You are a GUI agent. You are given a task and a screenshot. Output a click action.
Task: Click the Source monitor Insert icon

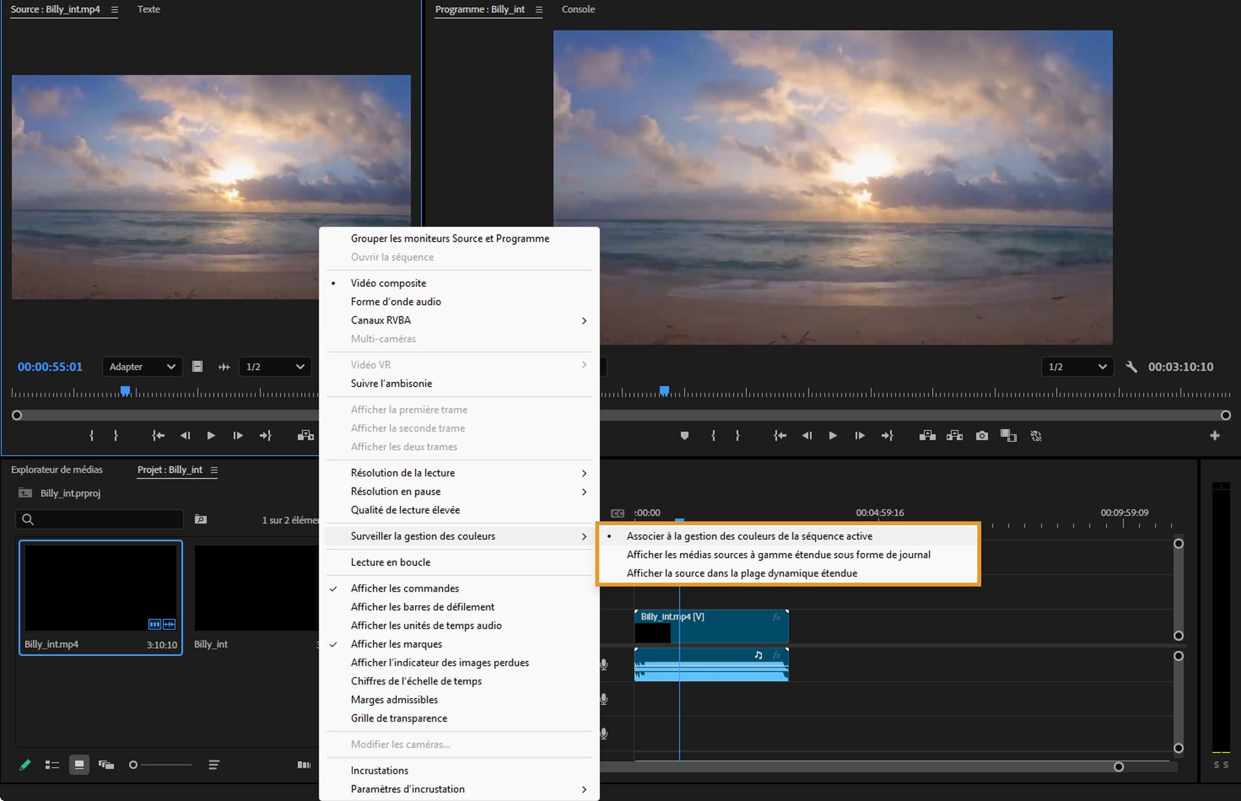tap(305, 436)
